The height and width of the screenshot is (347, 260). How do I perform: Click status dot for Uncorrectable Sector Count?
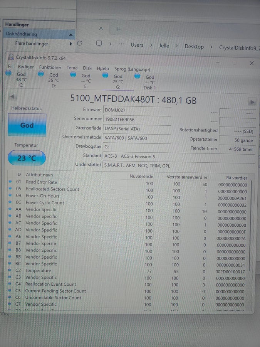pos(10,297)
